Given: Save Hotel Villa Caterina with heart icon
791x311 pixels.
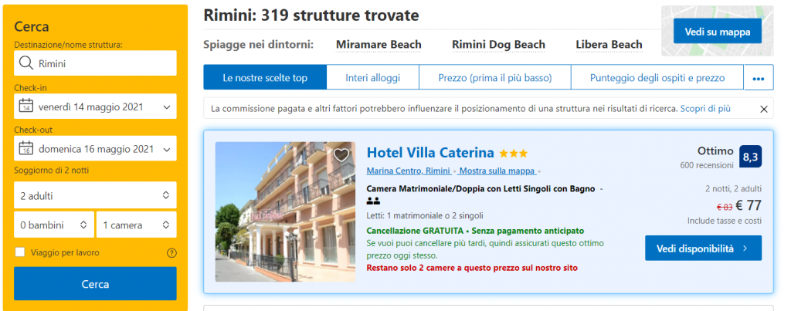Looking at the screenshot, I should tap(341, 155).
